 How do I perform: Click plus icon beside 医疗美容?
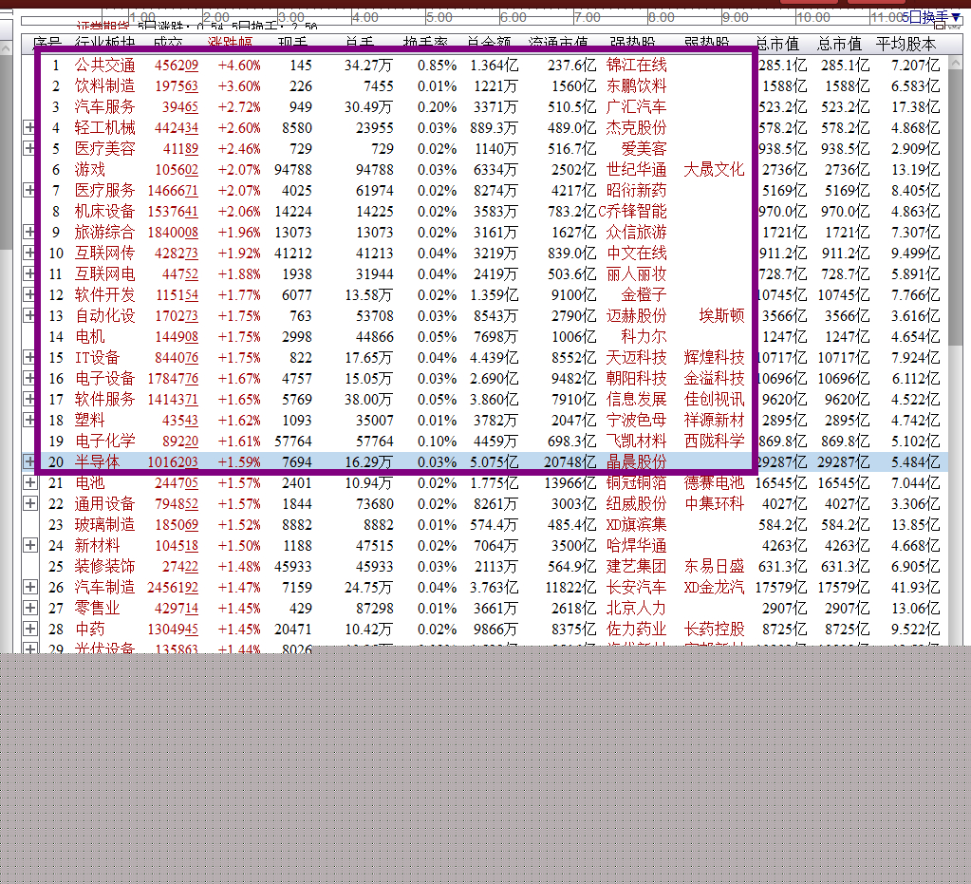click(x=29, y=148)
